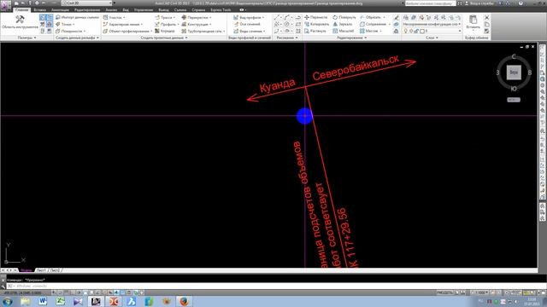
Task: Switch to the Лист1 layout tab
Action: (x=41, y=270)
